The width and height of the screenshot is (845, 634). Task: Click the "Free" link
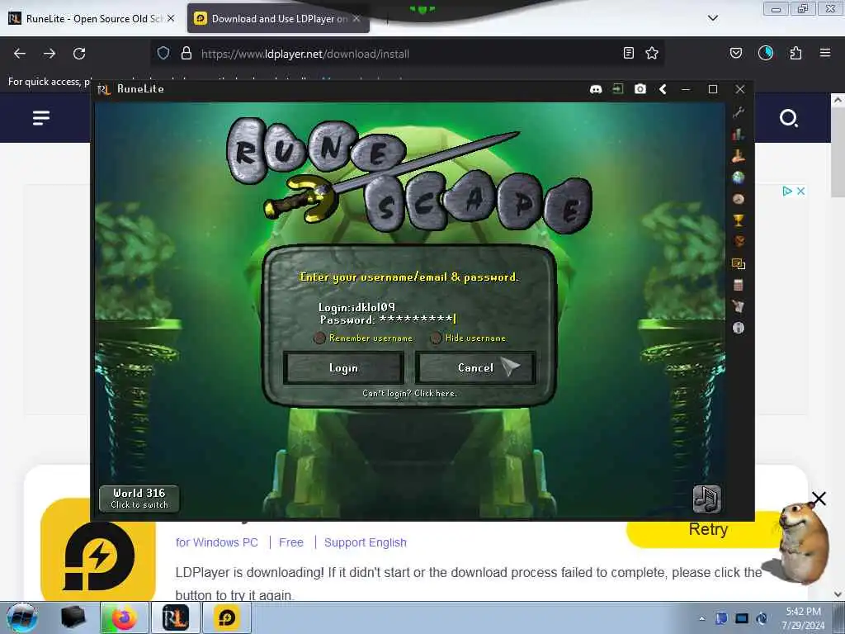click(x=291, y=542)
